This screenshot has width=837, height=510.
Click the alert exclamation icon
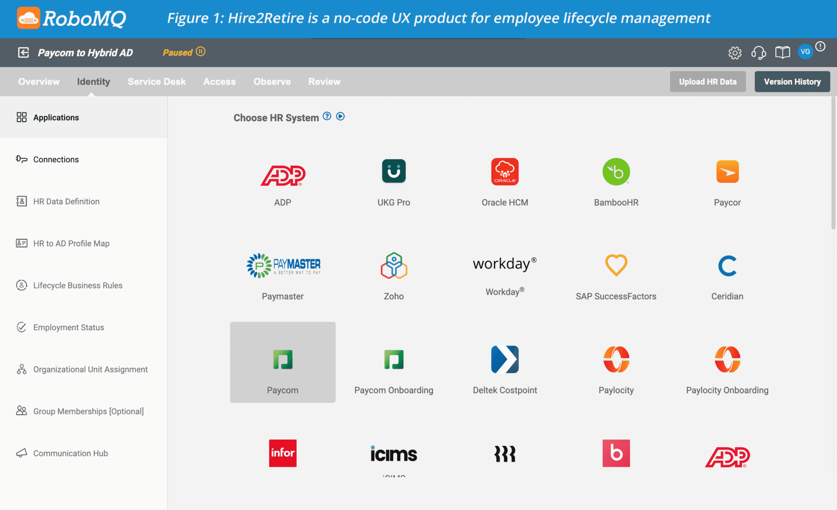820,46
